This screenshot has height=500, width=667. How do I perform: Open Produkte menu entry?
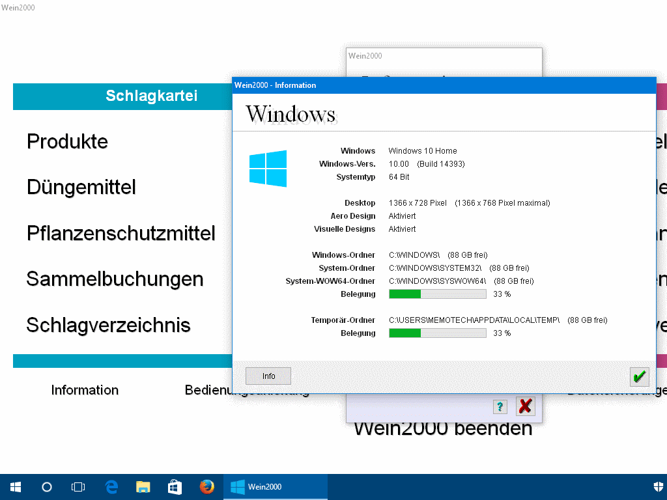[x=67, y=141]
